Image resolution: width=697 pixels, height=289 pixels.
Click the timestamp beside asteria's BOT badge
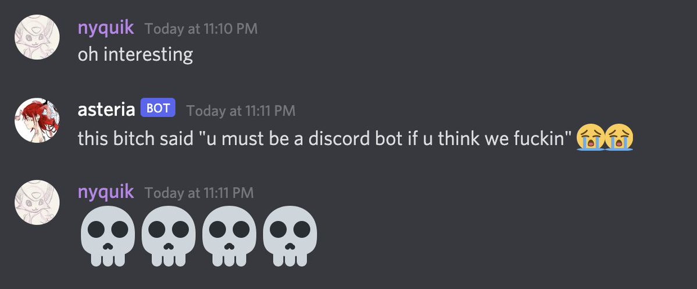(241, 110)
